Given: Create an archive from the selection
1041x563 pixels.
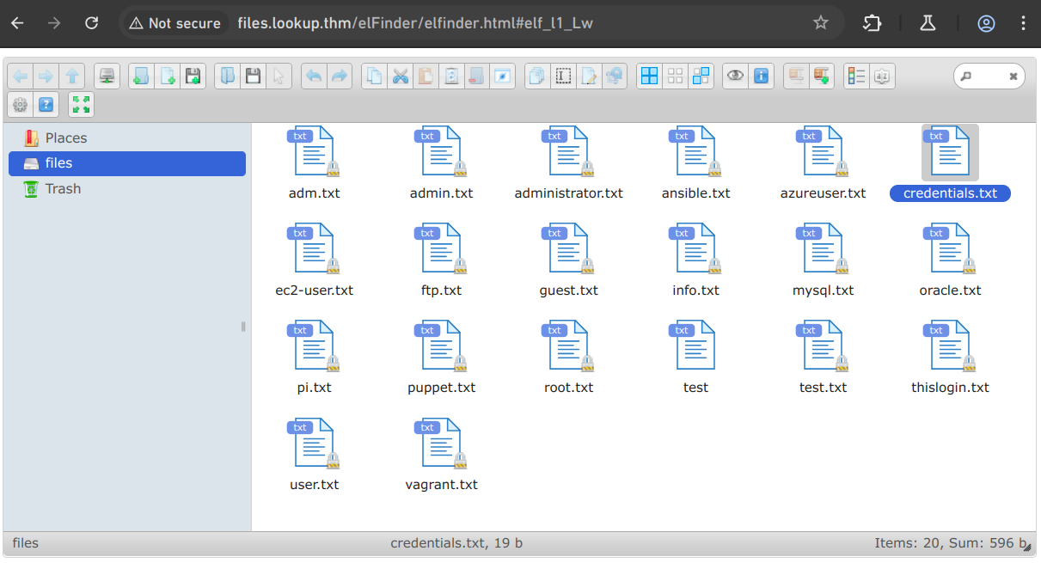Looking at the screenshot, I should click(822, 76).
